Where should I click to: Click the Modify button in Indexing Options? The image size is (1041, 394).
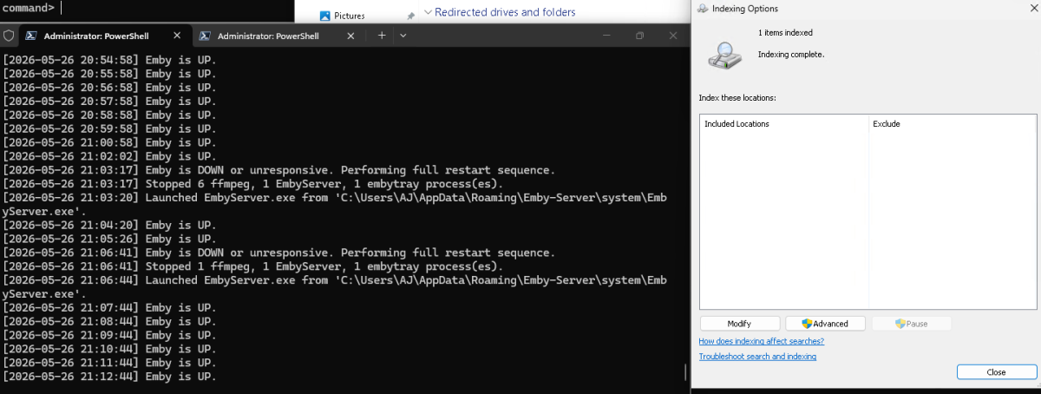pyautogui.click(x=739, y=324)
